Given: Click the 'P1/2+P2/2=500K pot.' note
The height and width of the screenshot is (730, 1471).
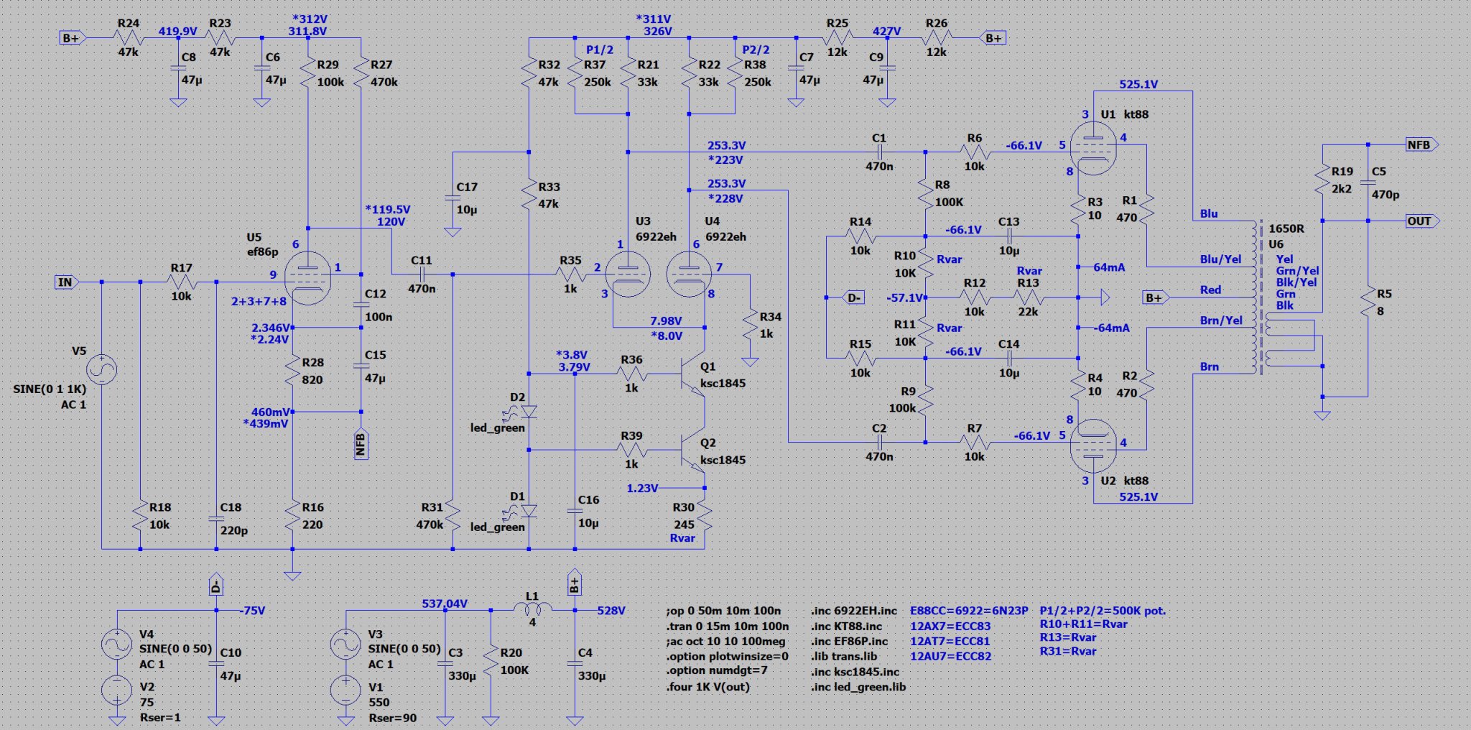Looking at the screenshot, I should tap(1103, 611).
